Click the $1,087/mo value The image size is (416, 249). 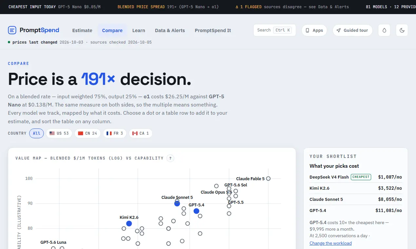pos(390,177)
